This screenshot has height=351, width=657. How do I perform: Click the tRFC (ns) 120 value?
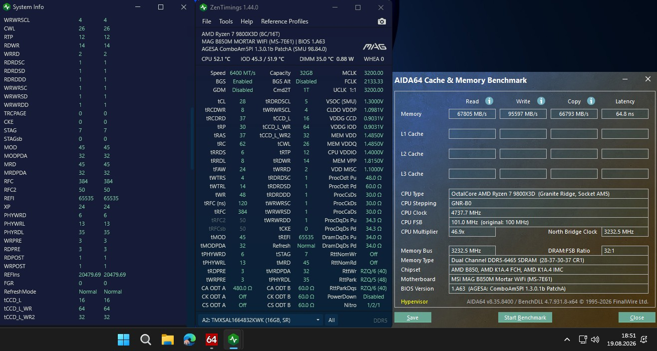tap(243, 203)
